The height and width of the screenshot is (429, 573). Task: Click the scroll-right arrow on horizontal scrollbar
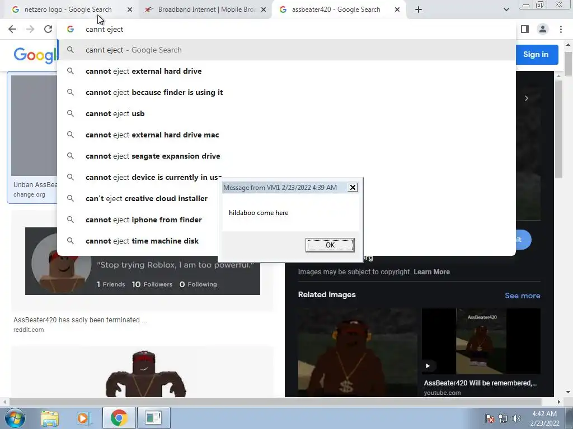[x=558, y=402]
